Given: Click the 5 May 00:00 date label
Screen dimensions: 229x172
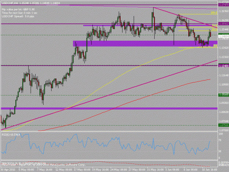Looking at the screenshot, I should [x=26, y=170].
